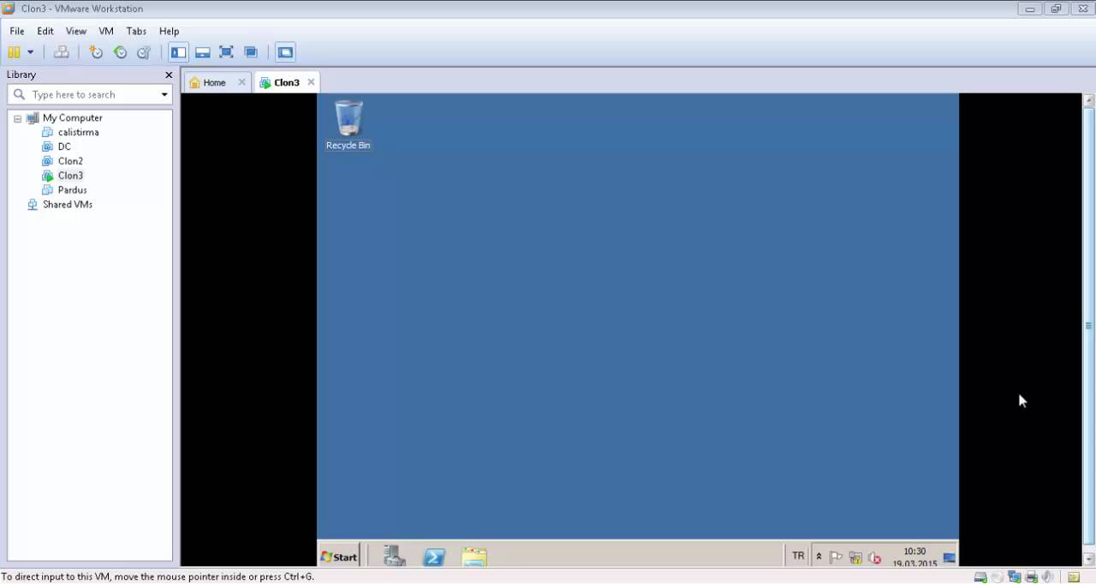Open the Library search filter dropdown

click(164, 94)
